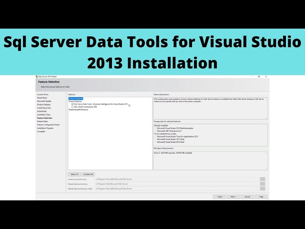The height and width of the screenshot is (229, 305).
Task: Cancel the SQL Server setup
Action: (247, 197)
